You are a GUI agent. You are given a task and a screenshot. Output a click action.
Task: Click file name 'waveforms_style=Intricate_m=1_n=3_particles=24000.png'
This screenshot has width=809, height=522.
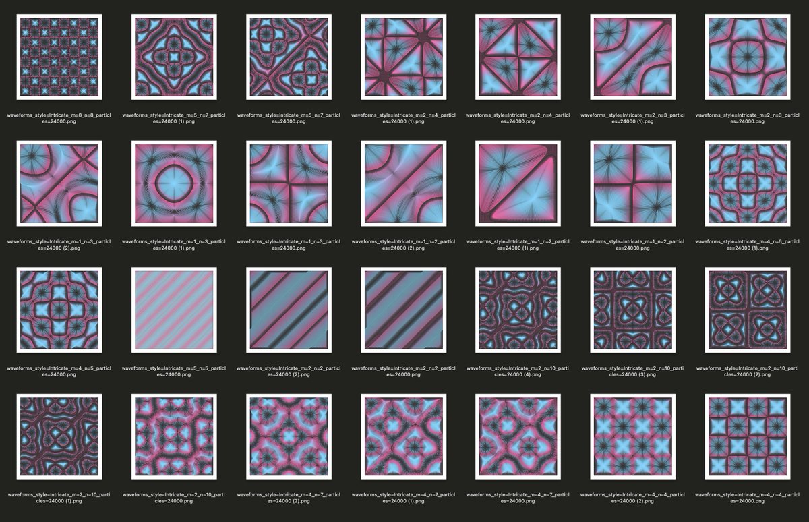click(289, 245)
